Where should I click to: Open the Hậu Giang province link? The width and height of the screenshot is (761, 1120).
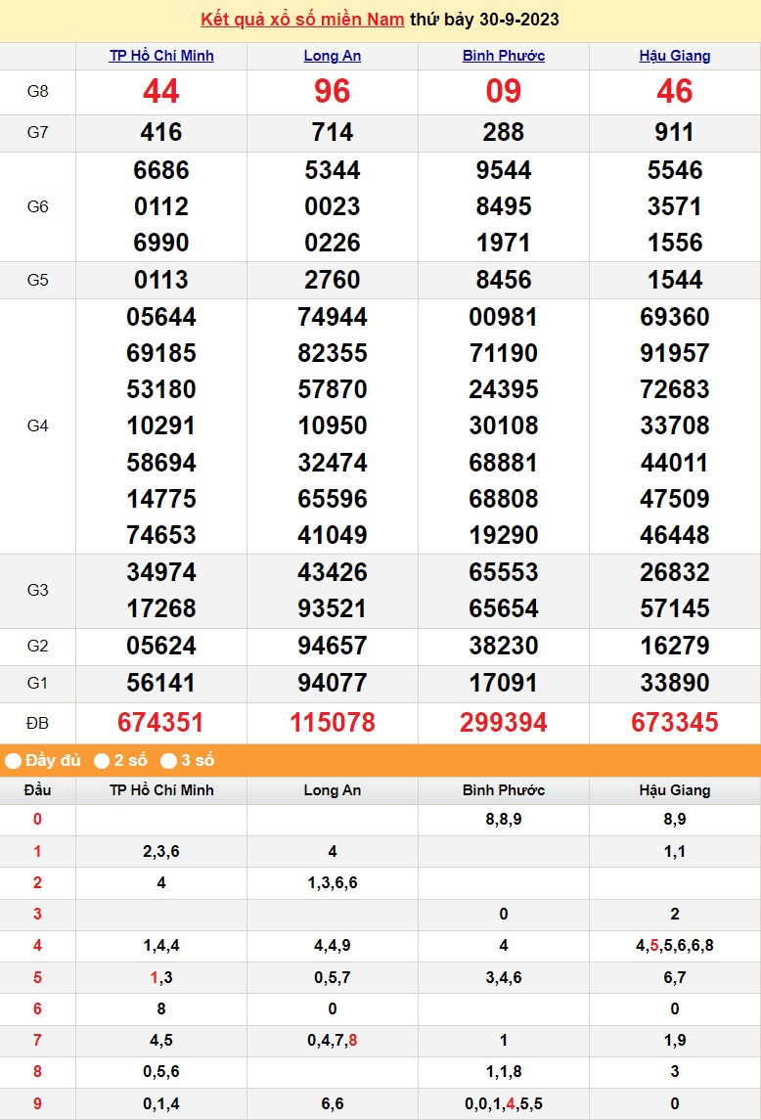(x=675, y=56)
